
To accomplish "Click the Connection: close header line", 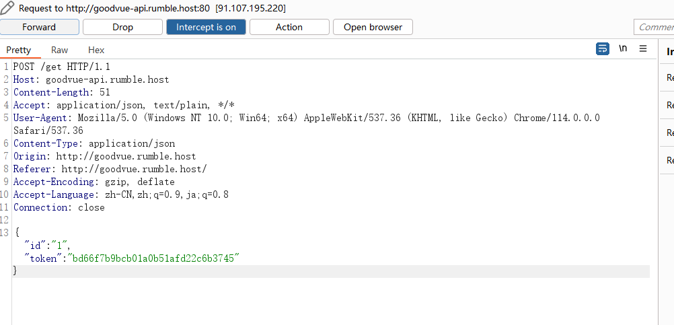I will click(59, 207).
